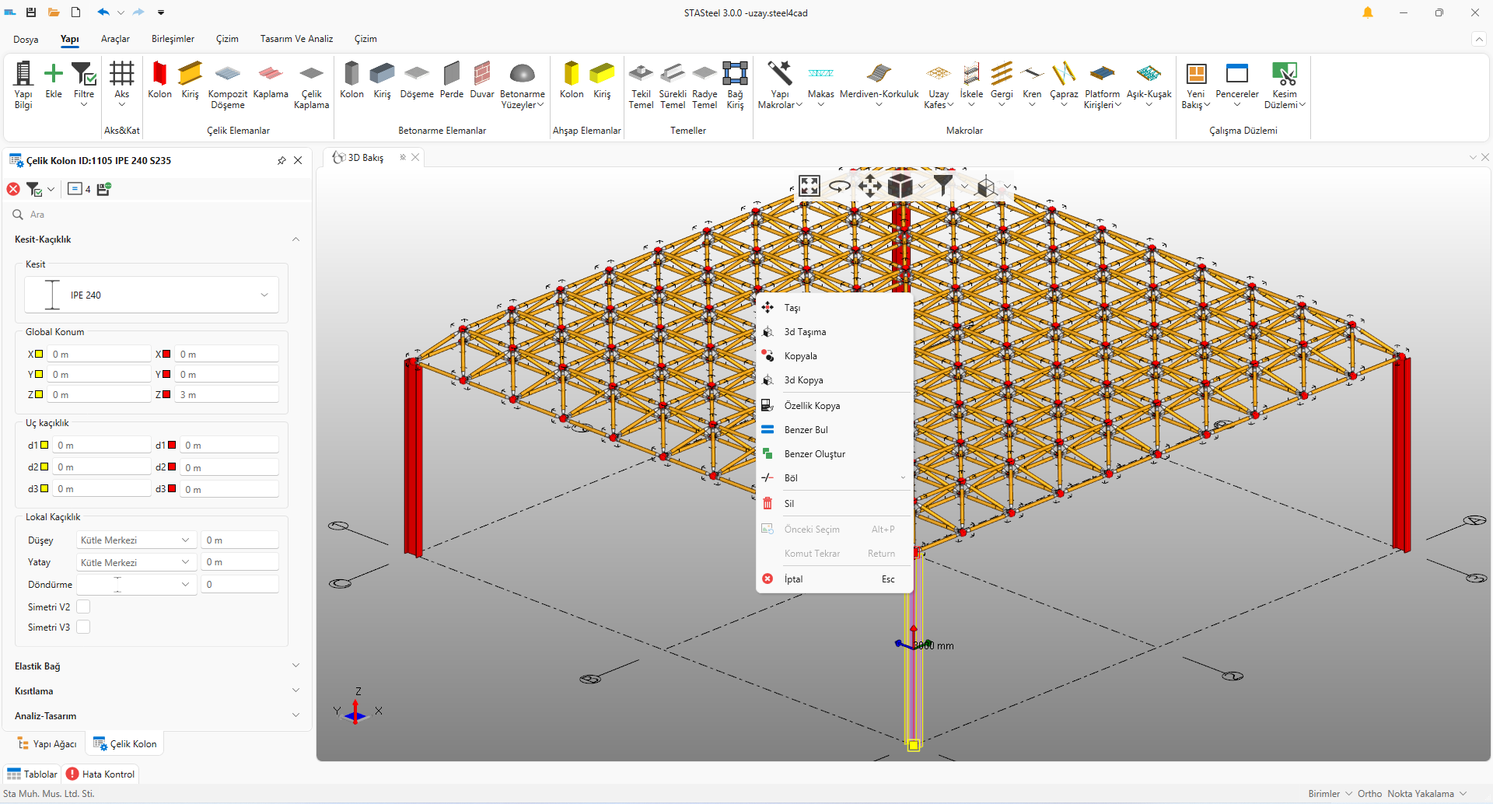Image resolution: width=1493 pixels, height=804 pixels.
Task: Open the Düşey Kütle Merkezi dropdown
Action: pos(135,540)
